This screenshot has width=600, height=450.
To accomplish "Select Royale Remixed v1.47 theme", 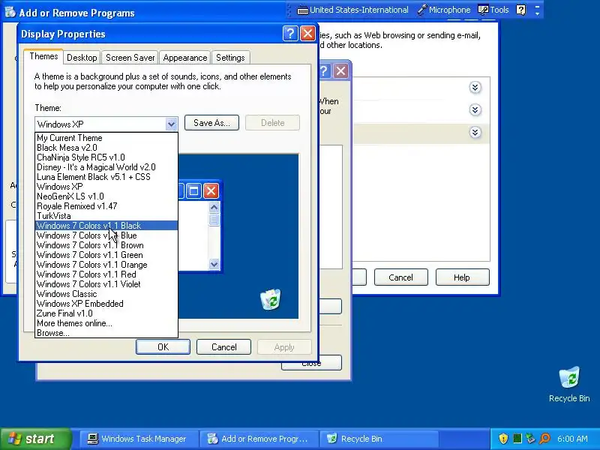I will pyautogui.click(x=106, y=206).
